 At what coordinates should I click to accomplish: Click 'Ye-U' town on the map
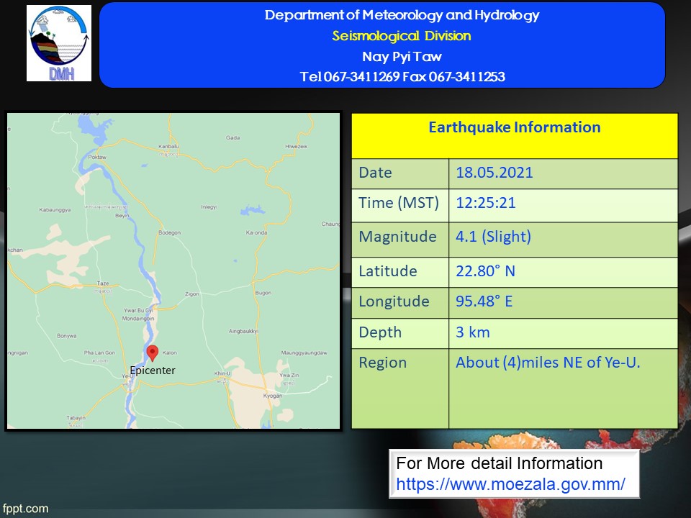[x=127, y=376]
